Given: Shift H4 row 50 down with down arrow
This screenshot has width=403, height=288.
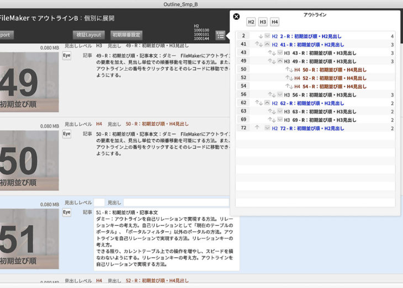Looking at the screenshot, I should (291, 70).
